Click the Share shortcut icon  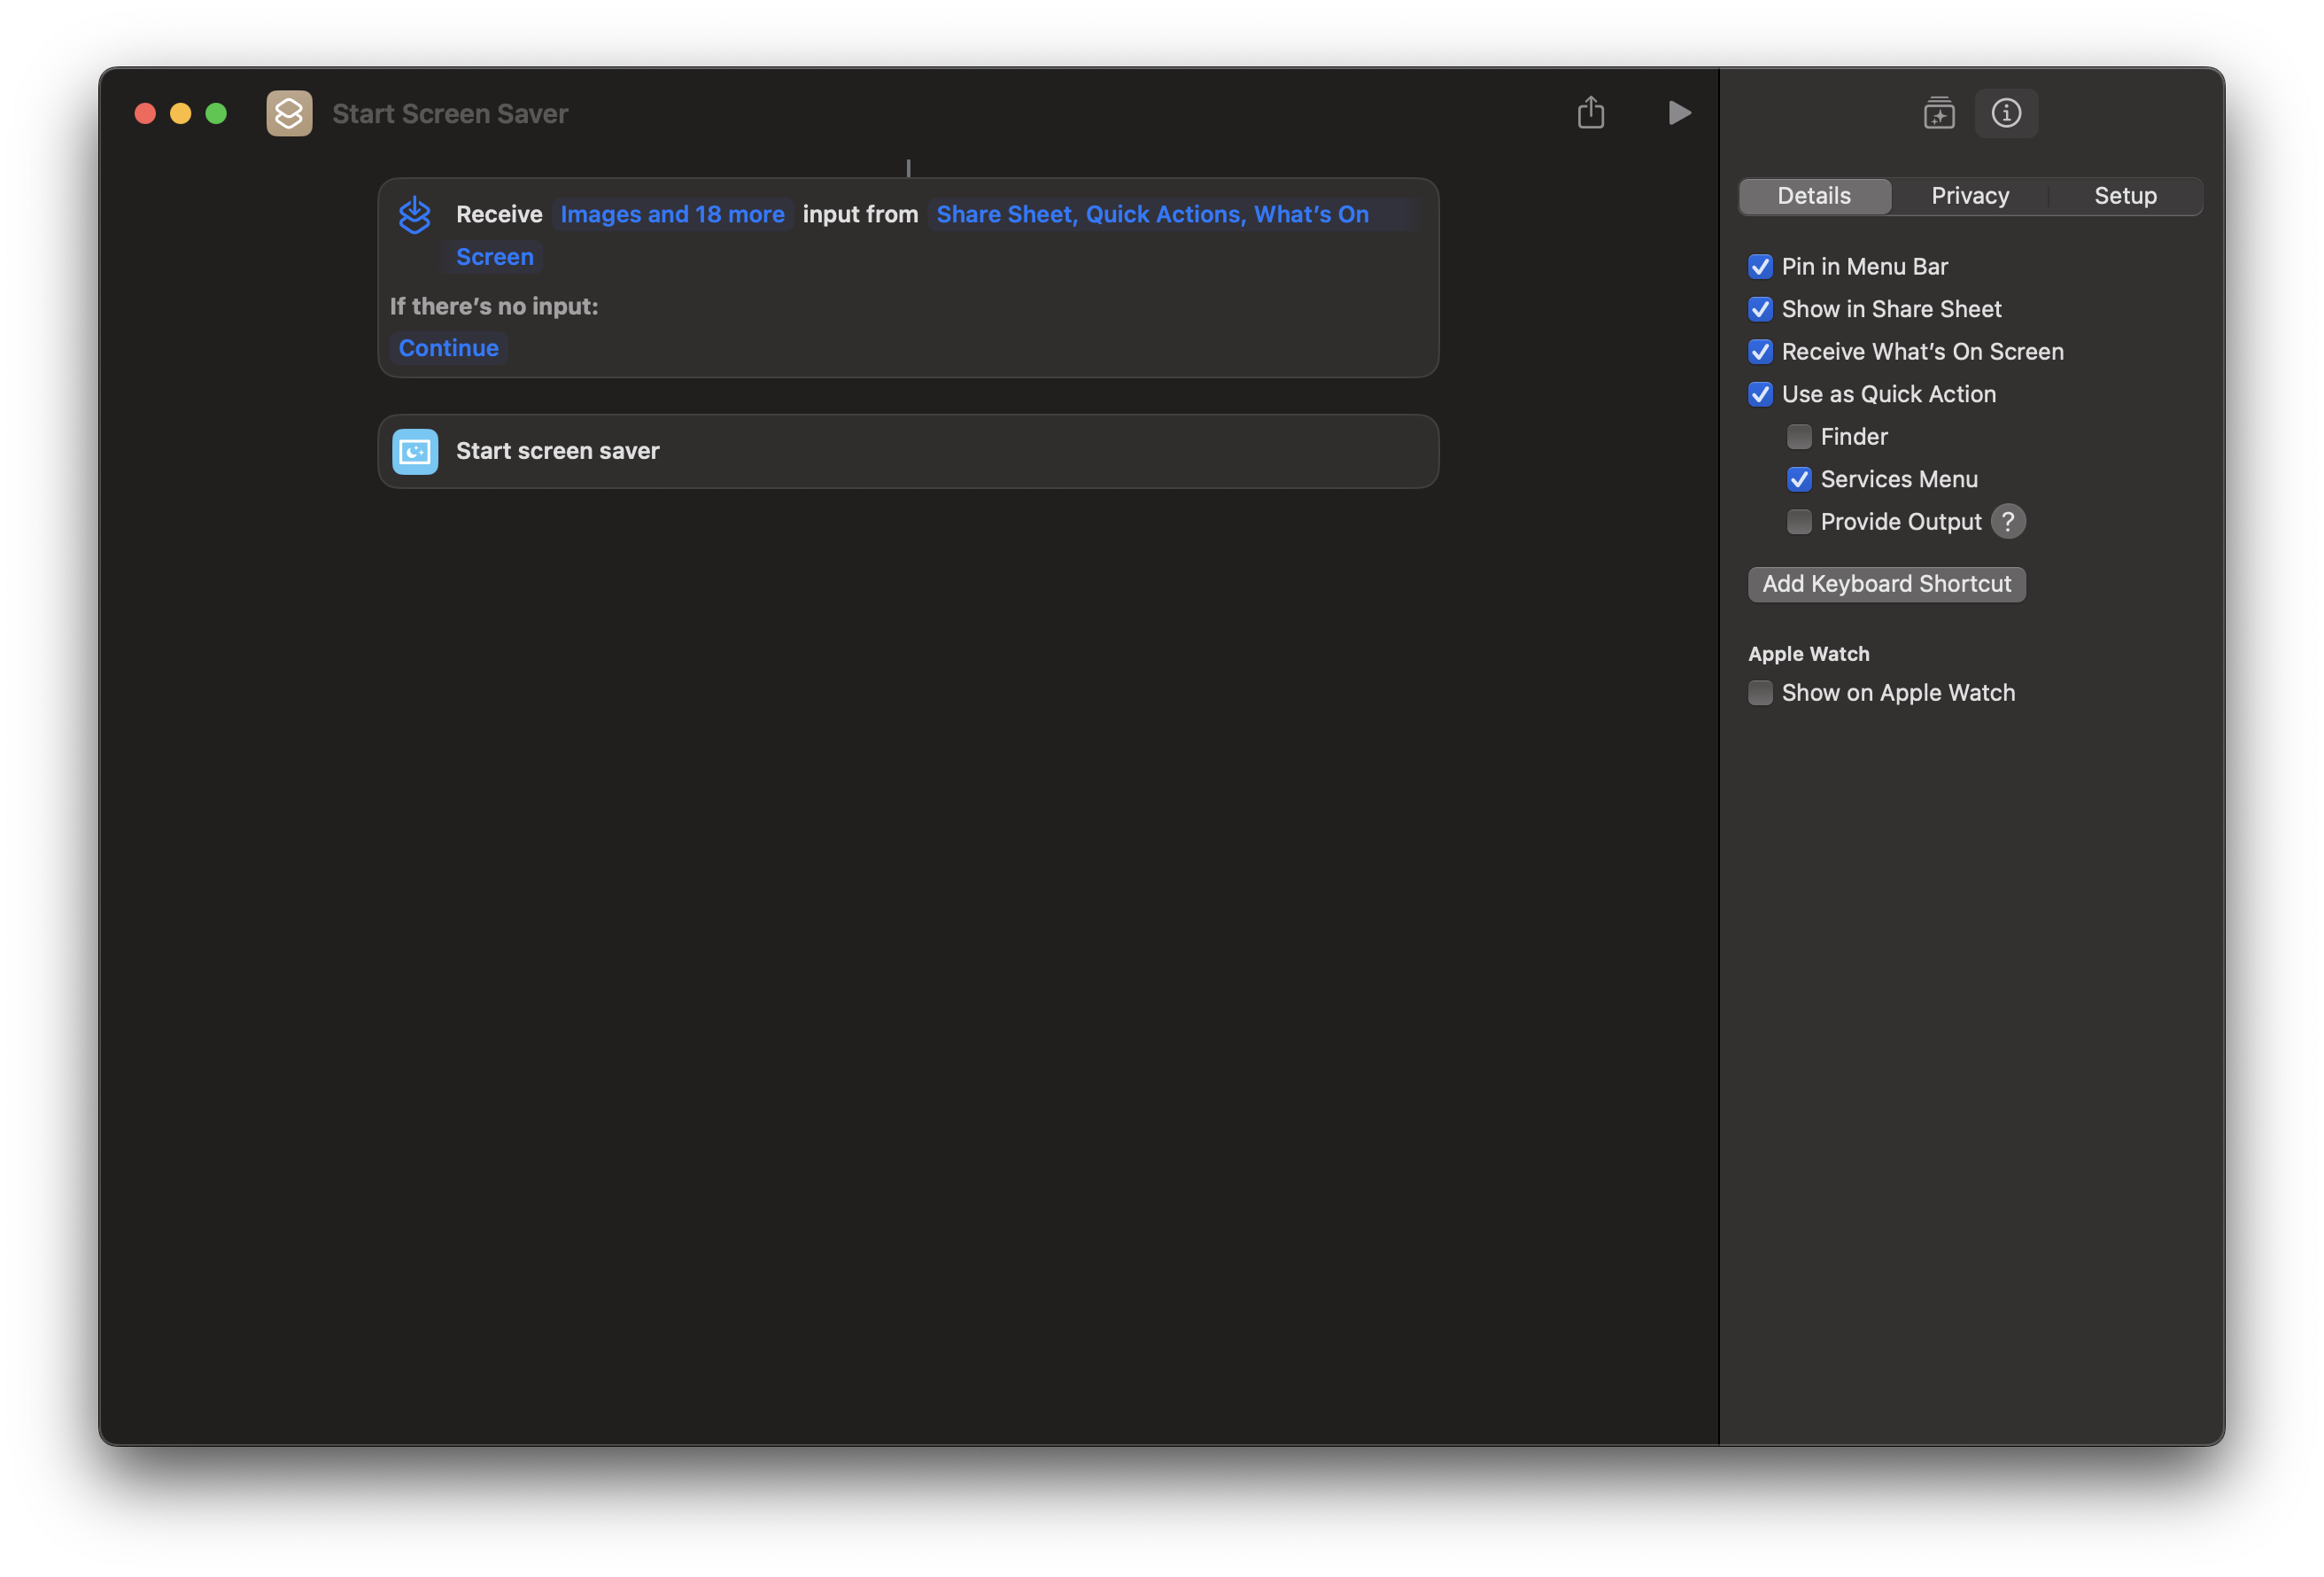(x=1590, y=113)
